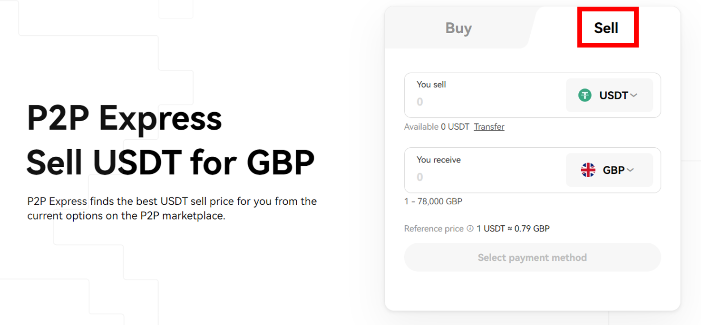The image size is (701, 325).
Task: Click the info icon next to Reference price
Action: [470, 229]
